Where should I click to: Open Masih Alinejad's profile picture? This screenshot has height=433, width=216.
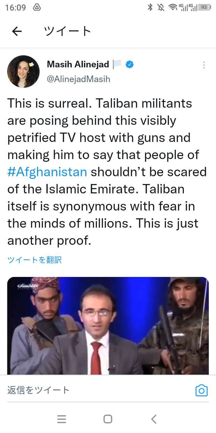pos(23,72)
